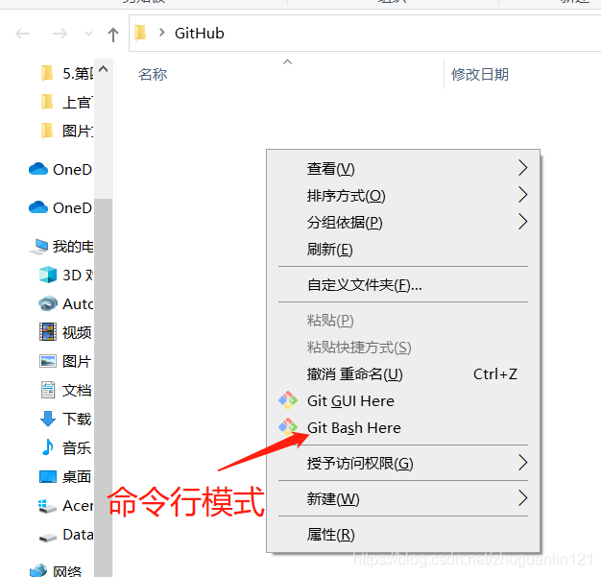Click the Back navigation arrow
This screenshot has height=577, width=601.
(x=23, y=34)
